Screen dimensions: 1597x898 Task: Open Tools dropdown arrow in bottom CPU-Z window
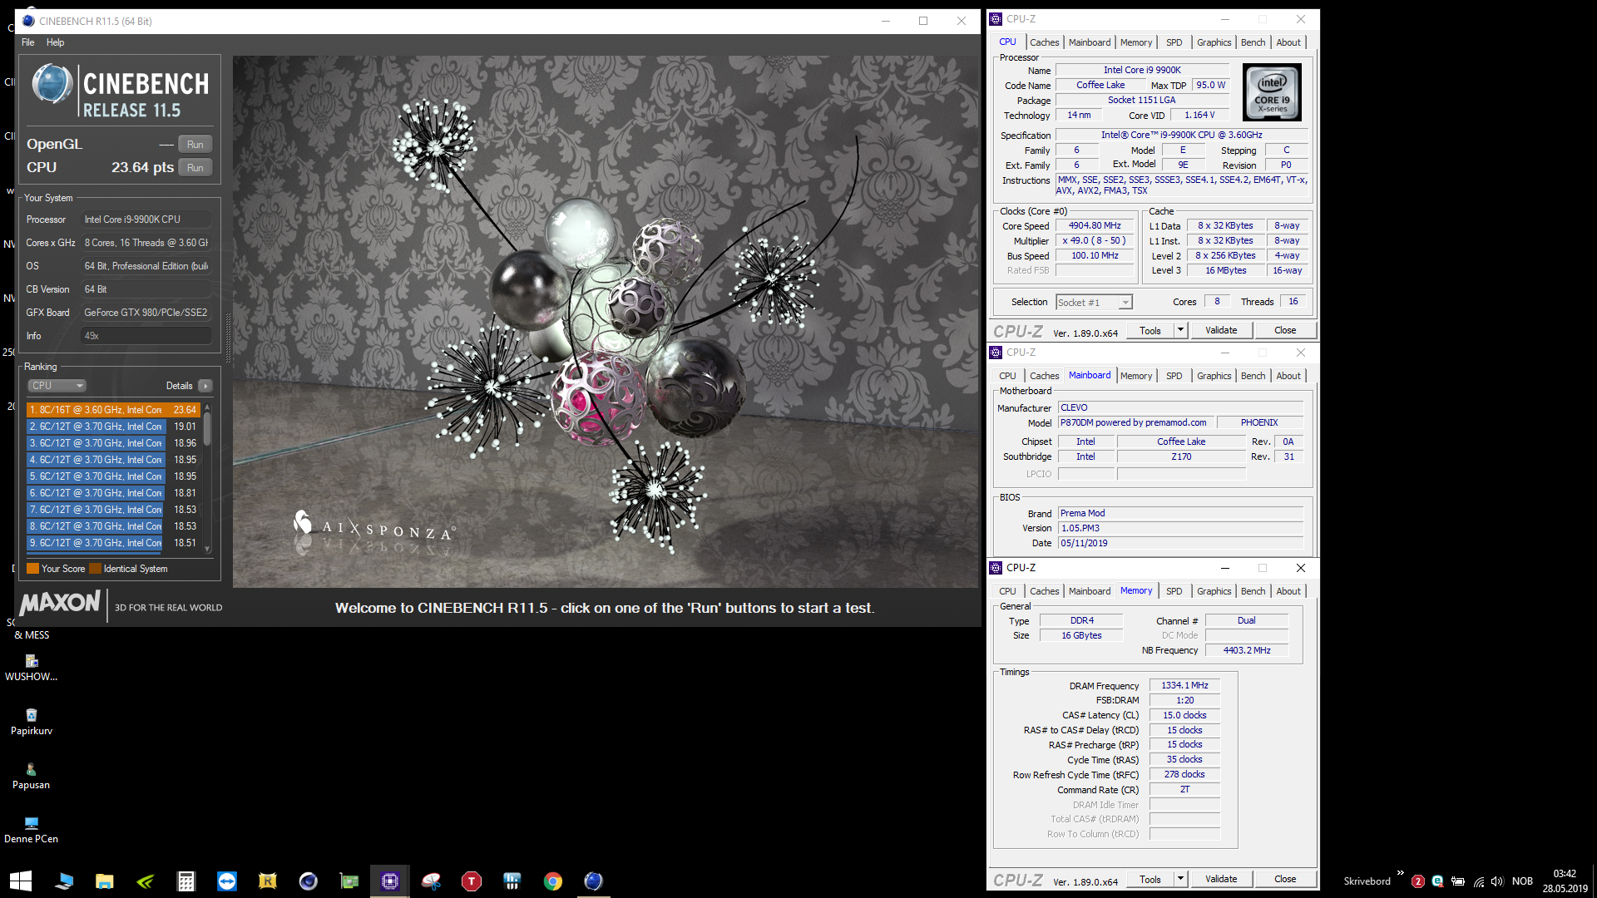coord(1179,879)
